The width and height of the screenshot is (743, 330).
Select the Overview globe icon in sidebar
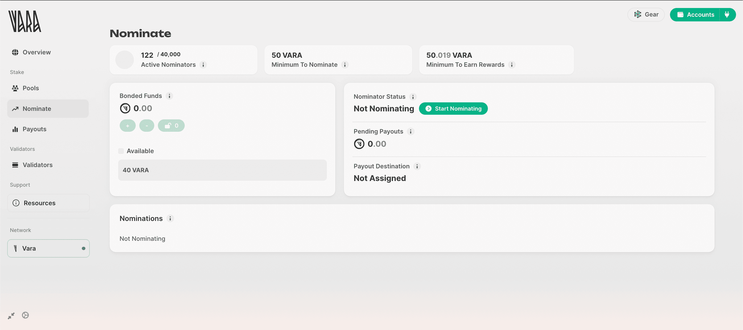tap(15, 52)
